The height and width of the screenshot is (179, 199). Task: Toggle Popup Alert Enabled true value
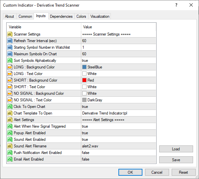pos(118,133)
